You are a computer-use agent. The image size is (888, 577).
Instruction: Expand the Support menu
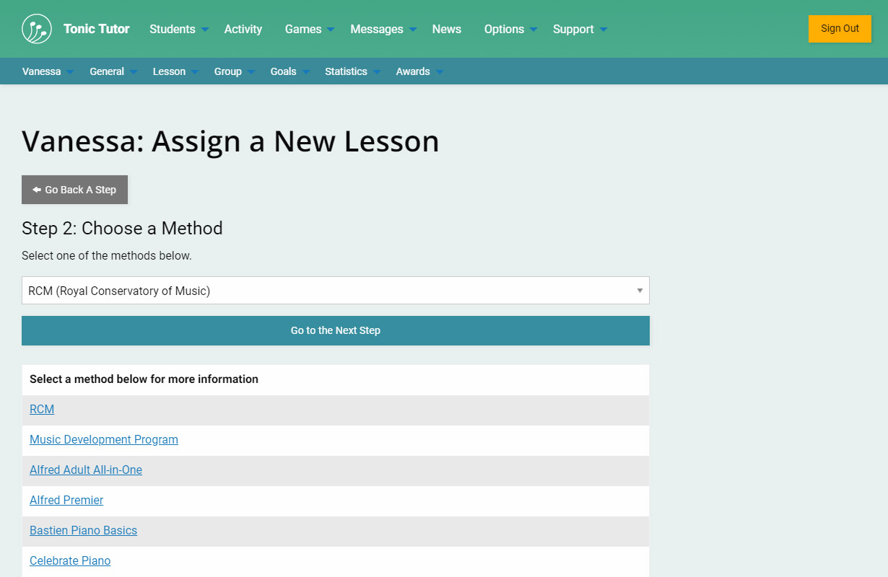(579, 29)
